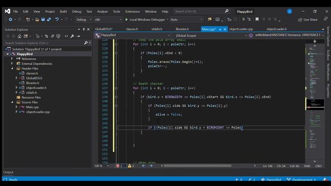Open the x86 platform dropdown

pos(108,20)
